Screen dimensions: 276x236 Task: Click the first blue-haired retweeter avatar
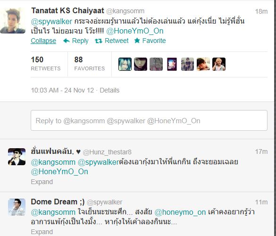tap(125, 64)
